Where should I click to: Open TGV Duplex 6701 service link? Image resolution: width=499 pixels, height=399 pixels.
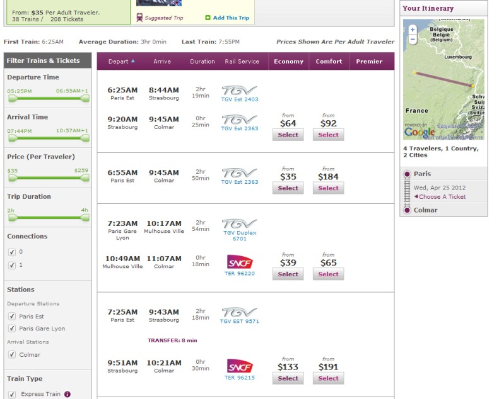[x=240, y=235]
